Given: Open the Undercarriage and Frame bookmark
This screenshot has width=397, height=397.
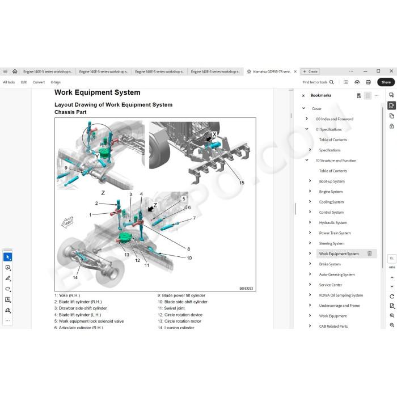Looking at the screenshot, I should [339, 306].
